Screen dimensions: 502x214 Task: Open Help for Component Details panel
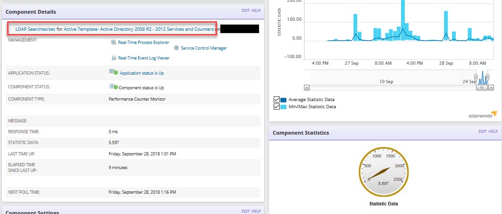tap(256, 10)
